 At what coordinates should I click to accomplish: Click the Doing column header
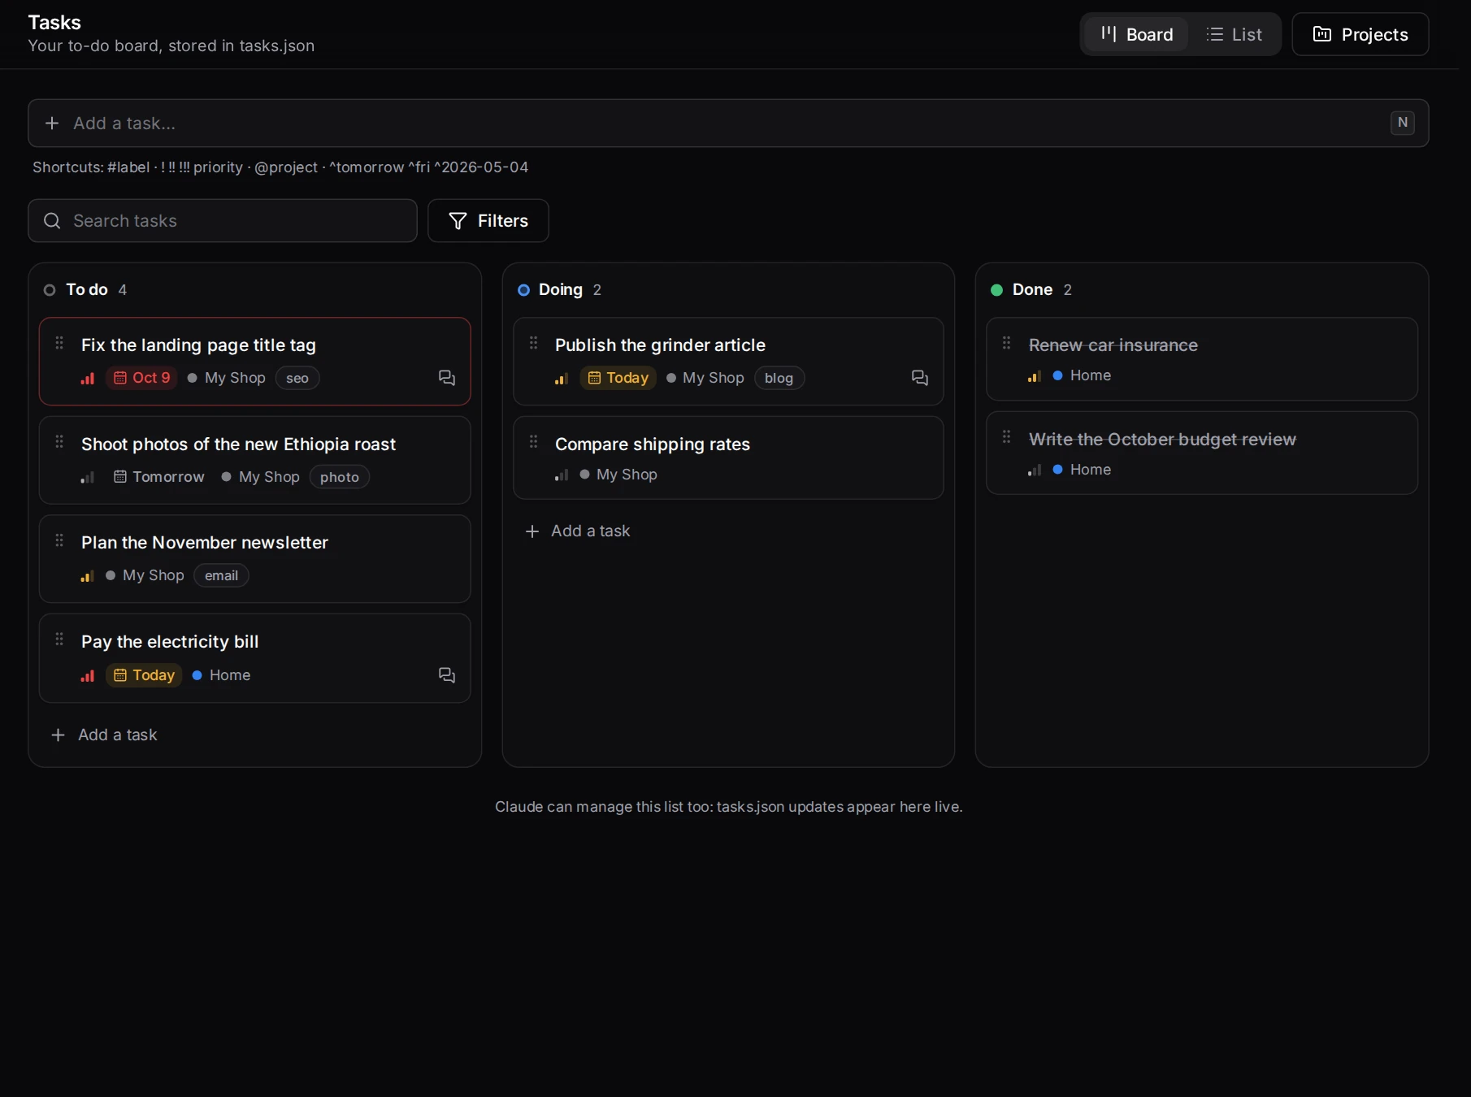560,290
